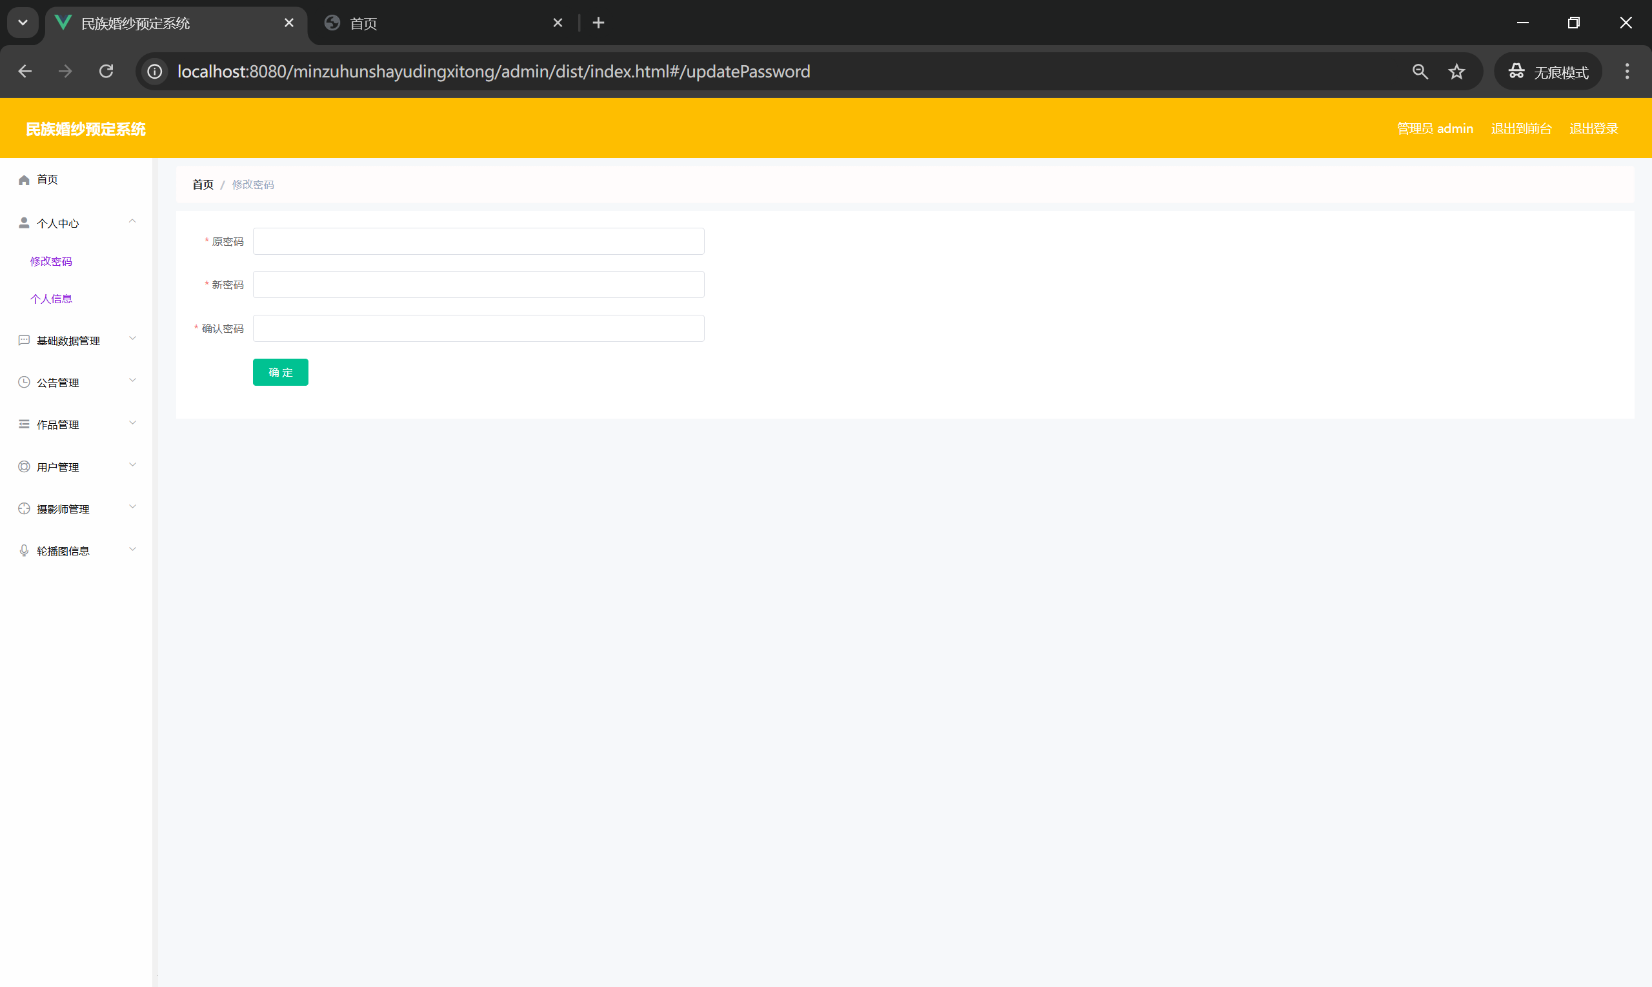Image resolution: width=1652 pixels, height=987 pixels.
Task: Focus the 确认密码 input field
Action: point(478,328)
